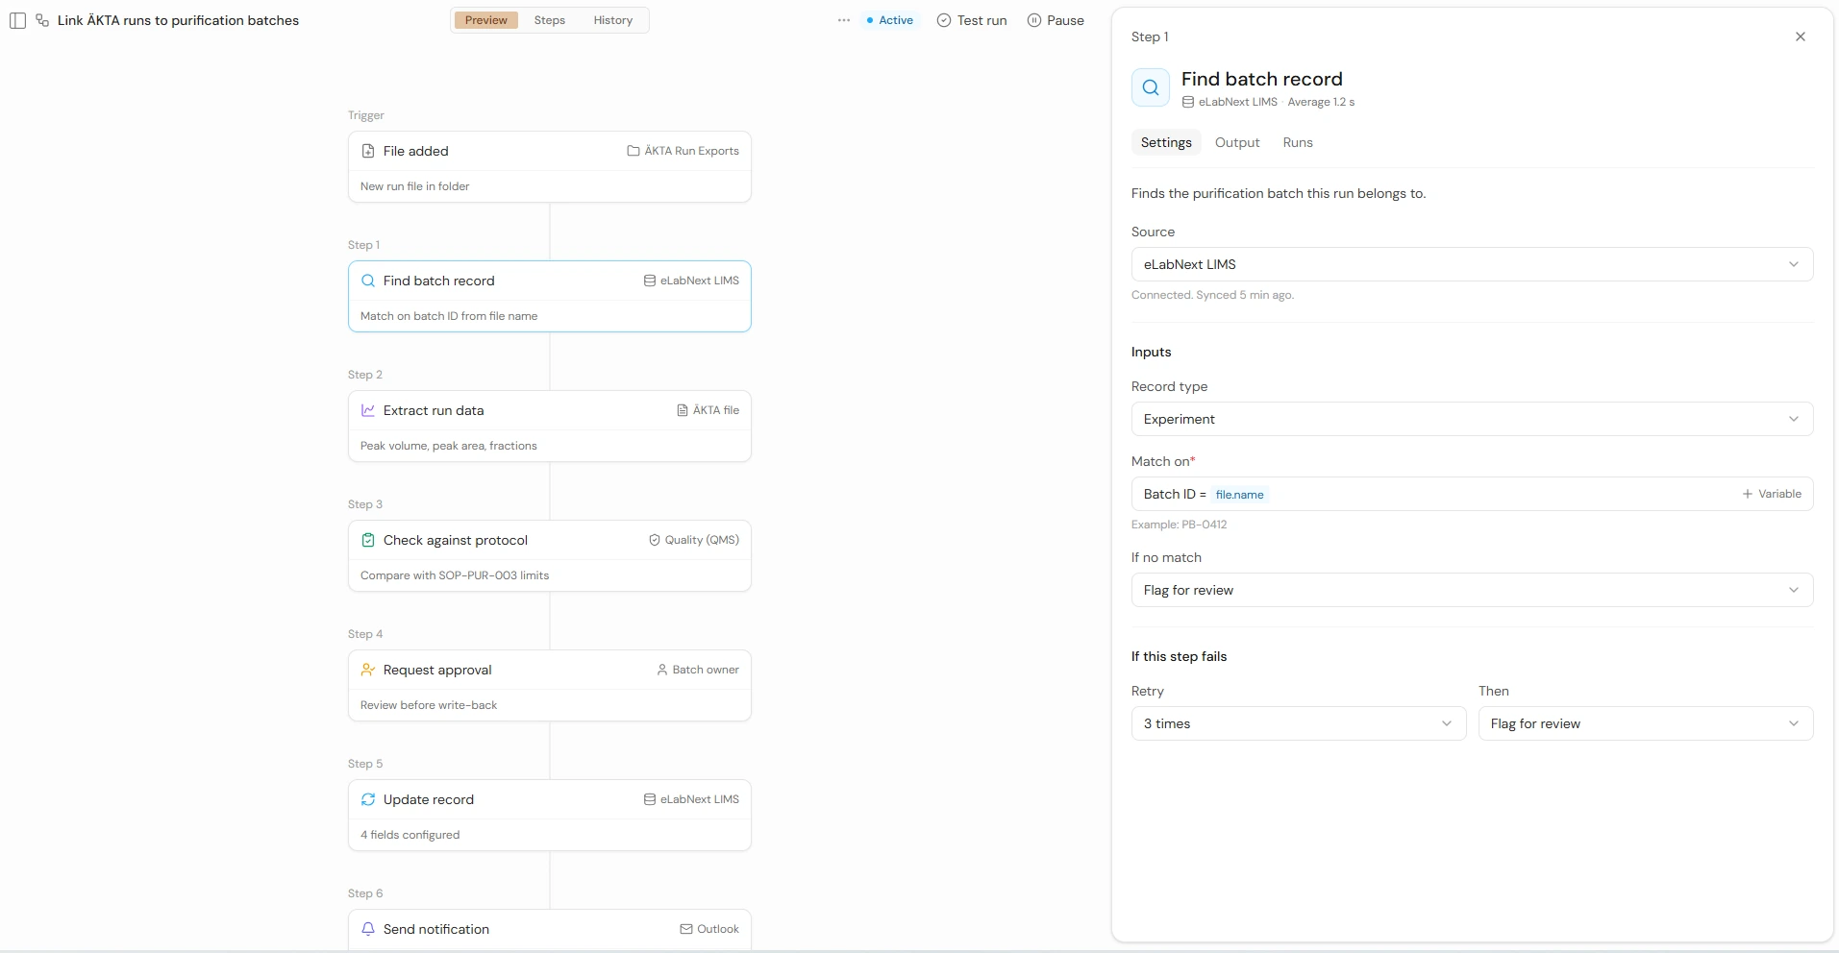Select the Runs tab
The width and height of the screenshot is (1839, 953).
pos(1298,142)
